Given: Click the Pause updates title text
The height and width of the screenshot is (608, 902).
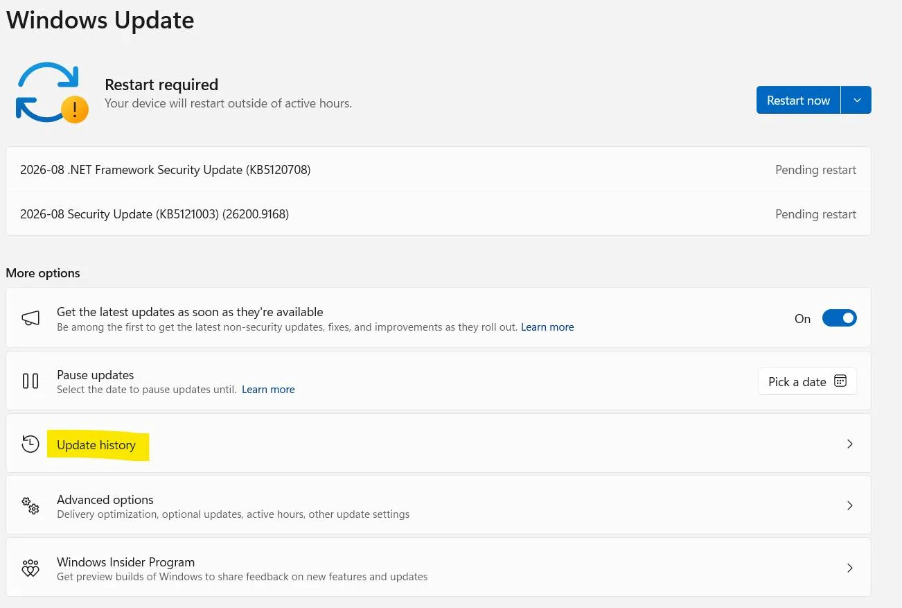Looking at the screenshot, I should coord(96,375).
